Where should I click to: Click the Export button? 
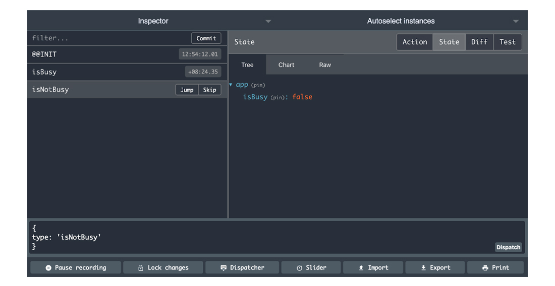pyautogui.click(x=435, y=268)
